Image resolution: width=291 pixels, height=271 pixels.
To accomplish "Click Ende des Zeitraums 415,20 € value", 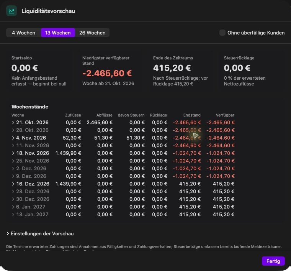I will coord(172,68).
